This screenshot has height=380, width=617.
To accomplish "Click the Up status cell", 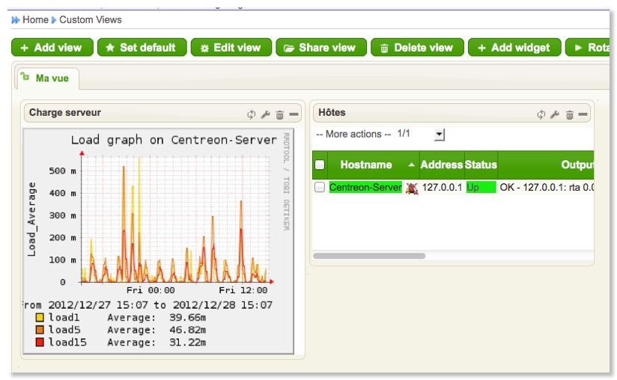I will (481, 188).
